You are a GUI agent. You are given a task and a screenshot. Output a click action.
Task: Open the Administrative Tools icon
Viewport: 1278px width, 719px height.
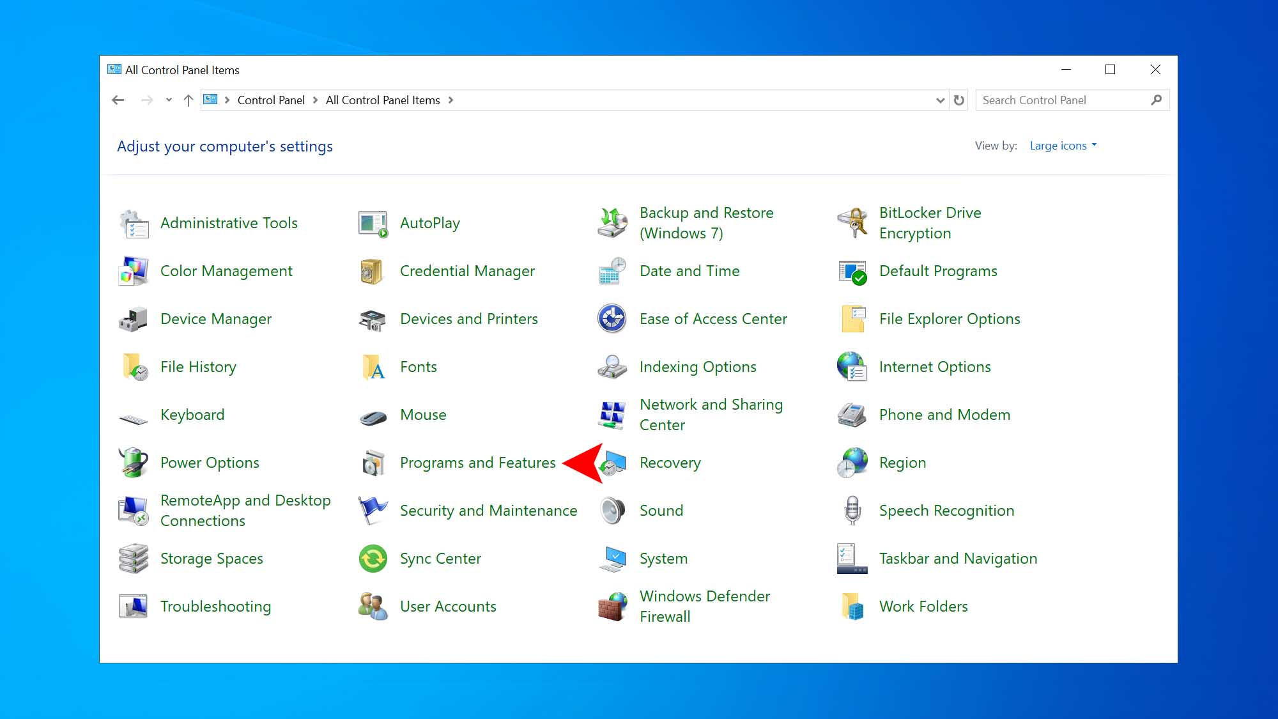tap(134, 223)
